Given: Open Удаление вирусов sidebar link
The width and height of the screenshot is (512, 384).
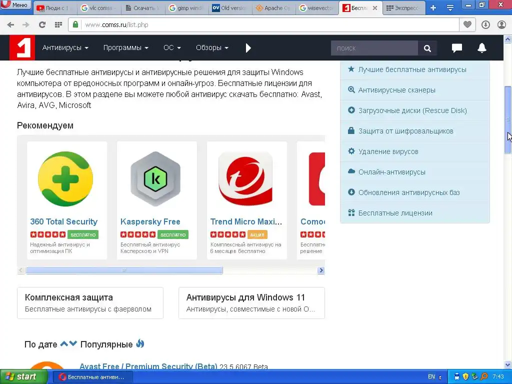Looking at the screenshot, I should pos(388,151).
